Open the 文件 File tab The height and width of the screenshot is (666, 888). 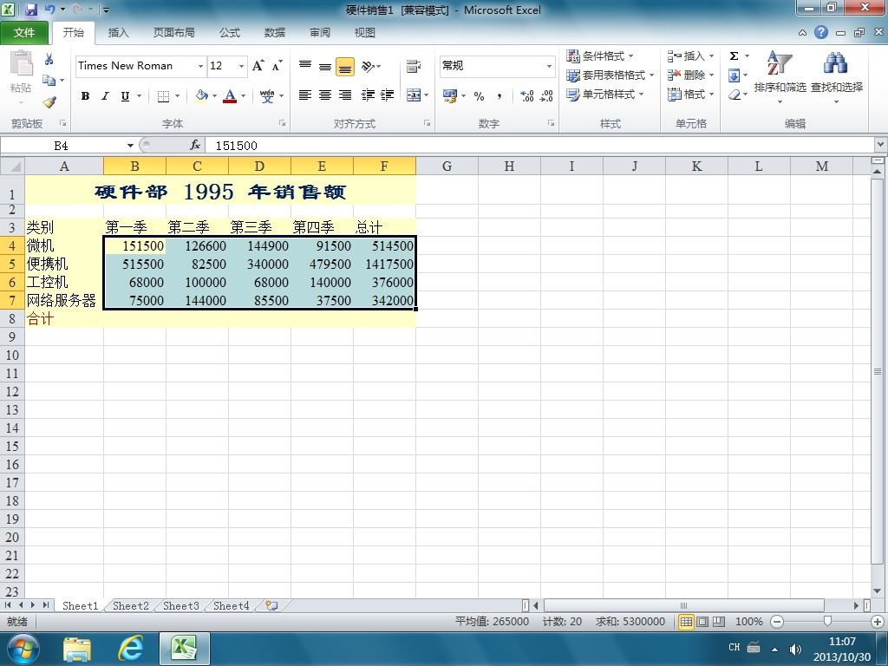click(x=23, y=32)
